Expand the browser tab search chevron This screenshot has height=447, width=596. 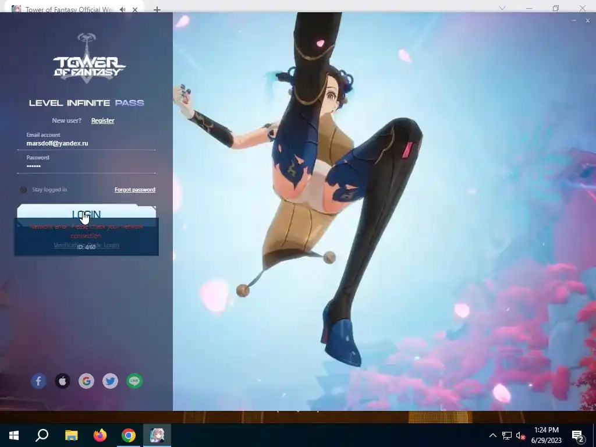(x=502, y=8)
